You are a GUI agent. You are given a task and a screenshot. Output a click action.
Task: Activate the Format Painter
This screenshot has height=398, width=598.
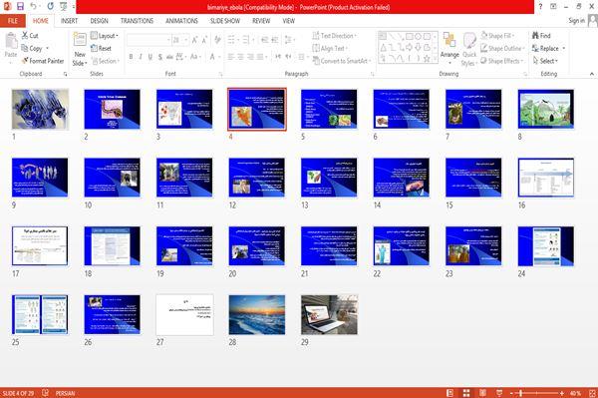tap(42, 61)
